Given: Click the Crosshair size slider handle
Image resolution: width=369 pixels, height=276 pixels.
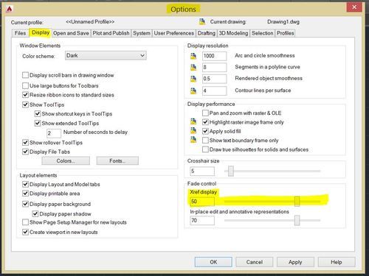Looking at the screenshot, I should tap(231, 171).
